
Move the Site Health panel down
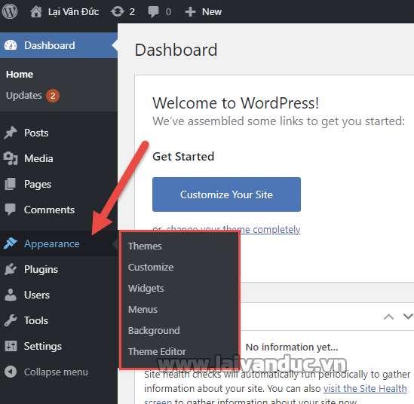[408, 316]
